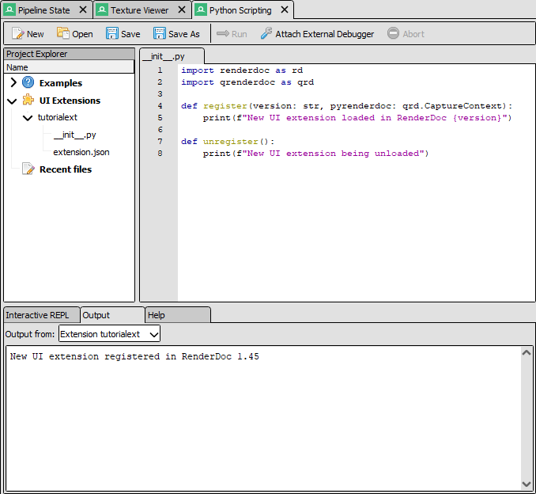Click 'New UI extension being unloaded' line

(315, 153)
